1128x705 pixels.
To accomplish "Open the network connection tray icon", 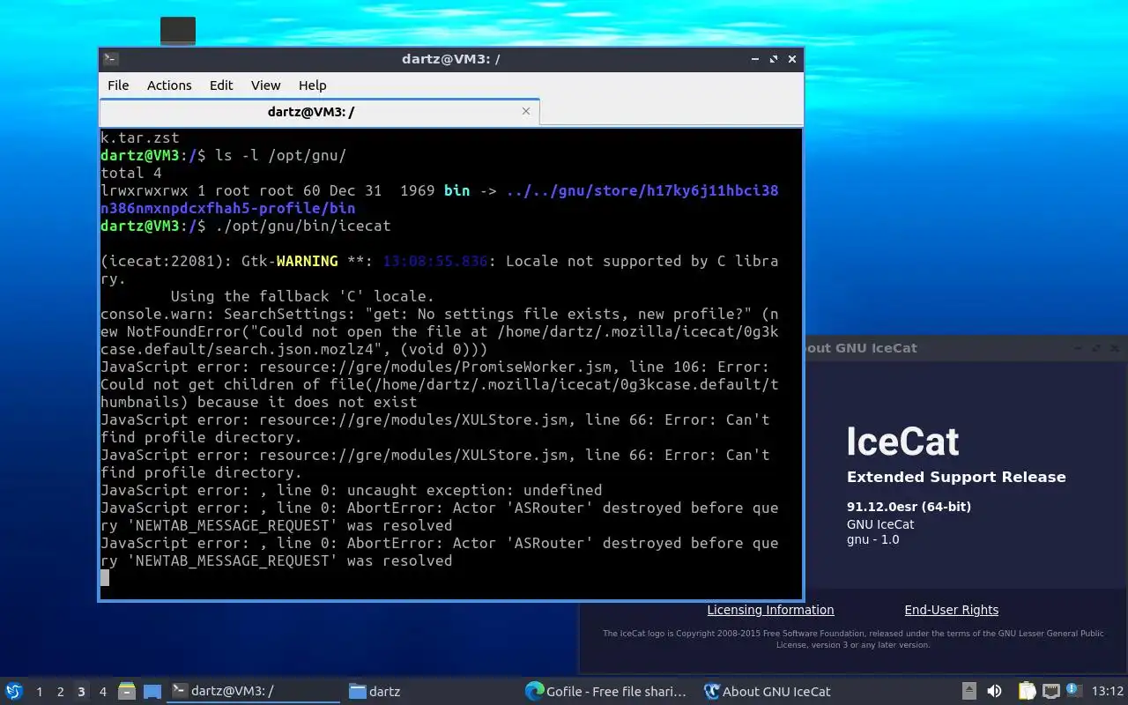I will 1050,691.
